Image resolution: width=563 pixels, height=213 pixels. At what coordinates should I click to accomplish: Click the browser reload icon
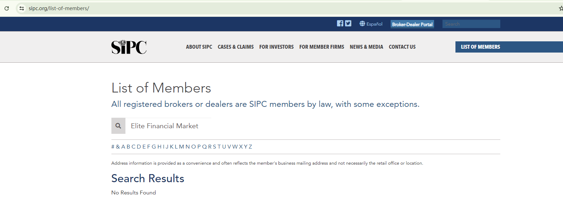point(7,8)
